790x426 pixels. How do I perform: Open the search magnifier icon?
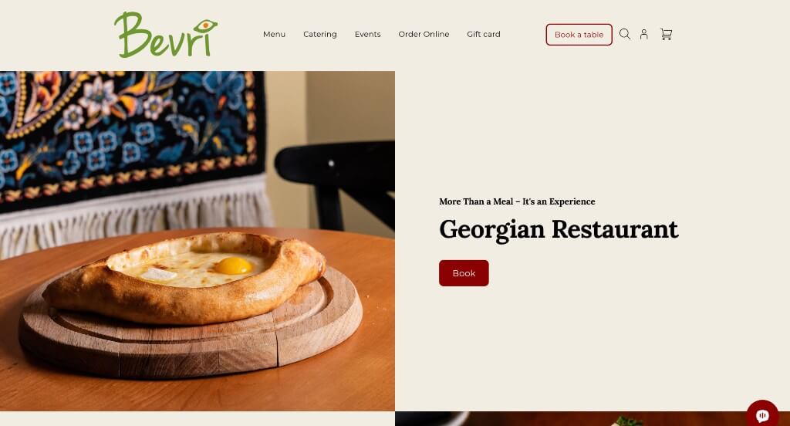(625, 34)
